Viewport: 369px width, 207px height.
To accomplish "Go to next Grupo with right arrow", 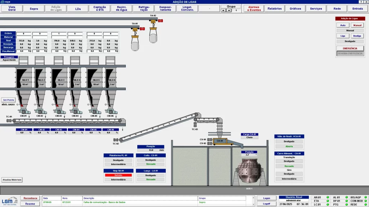I will pyautogui.click(x=228, y=10).
